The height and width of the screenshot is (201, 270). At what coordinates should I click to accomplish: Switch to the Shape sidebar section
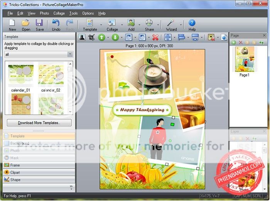39,180
